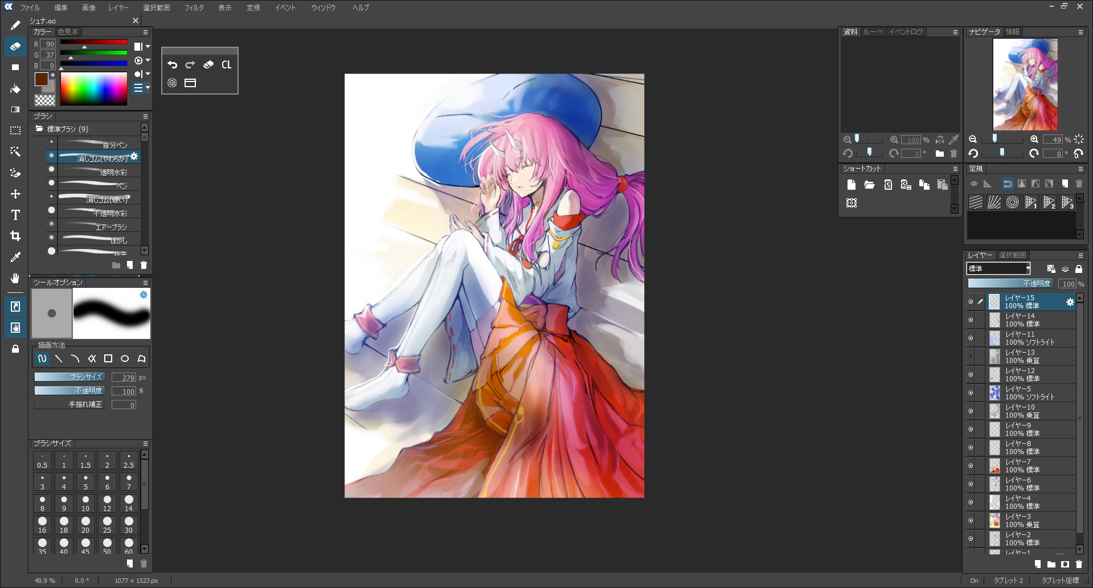
Task: Hide layer レイヤー5
Action: (x=971, y=393)
